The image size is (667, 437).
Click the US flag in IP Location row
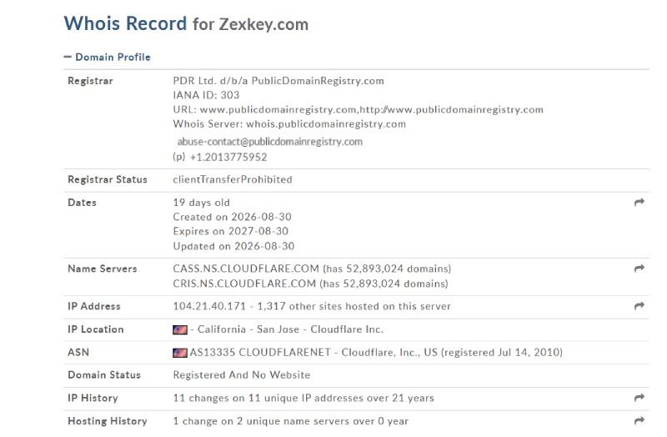pyautogui.click(x=180, y=329)
